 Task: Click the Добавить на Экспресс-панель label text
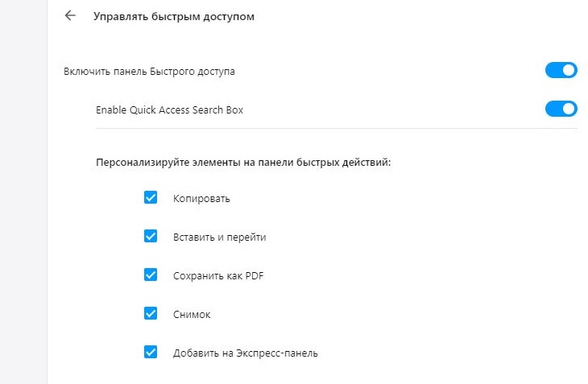245,353
